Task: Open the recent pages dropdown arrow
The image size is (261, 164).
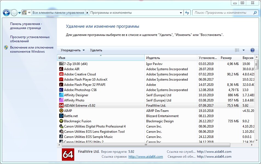Action: tap(19, 13)
